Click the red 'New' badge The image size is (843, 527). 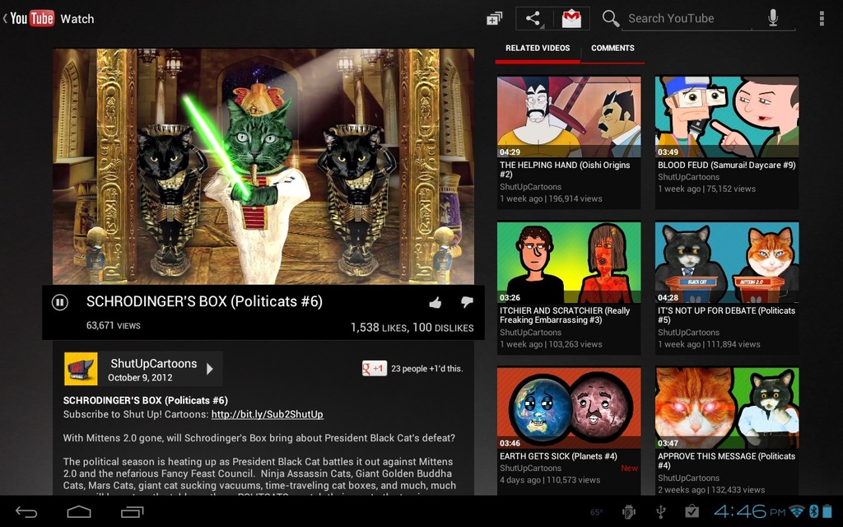coord(629,469)
